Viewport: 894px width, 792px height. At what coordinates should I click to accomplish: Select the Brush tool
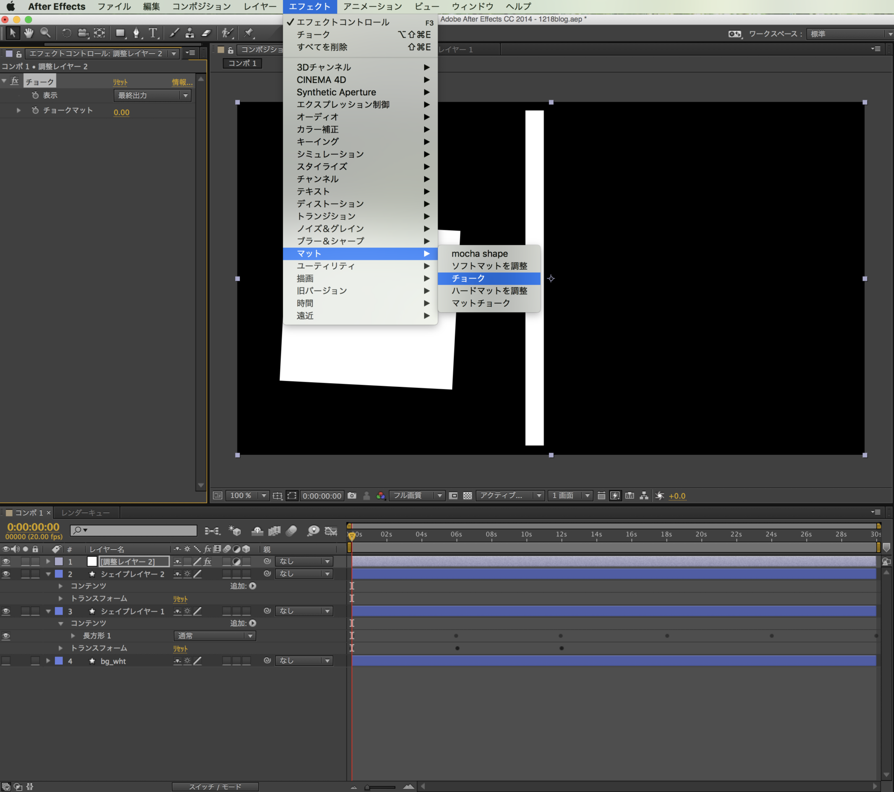tap(174, 33)
